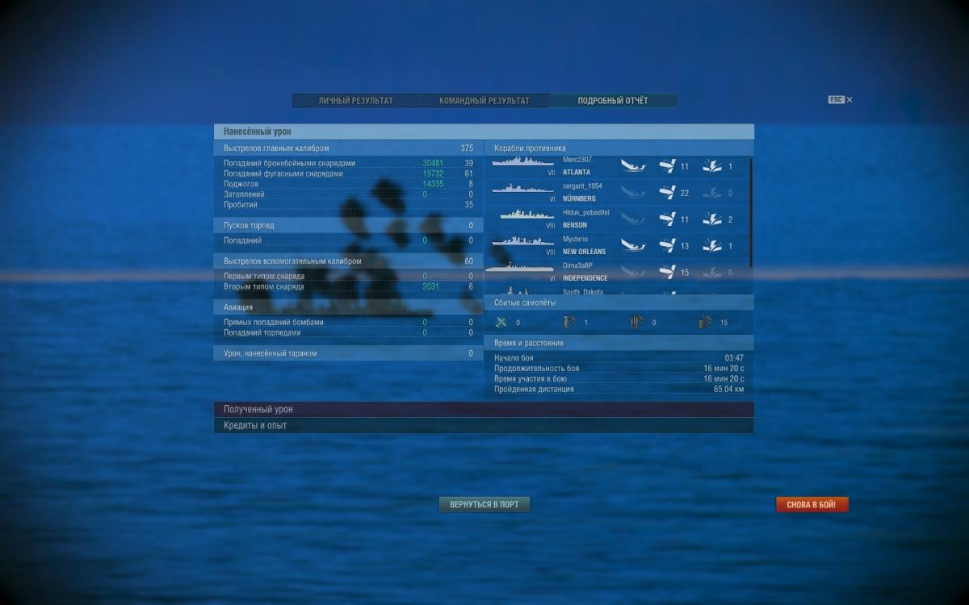Image resolution: width=969 pixels, height=605 pixels.
Task: Click the sunk-ship icon in Atlanta row
Action: [x=633, y=166]
